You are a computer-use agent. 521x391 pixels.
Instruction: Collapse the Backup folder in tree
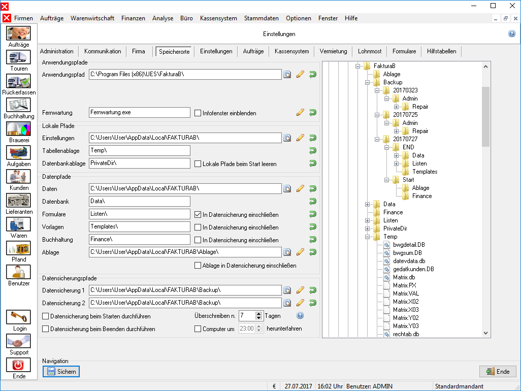tap(368, 82)
